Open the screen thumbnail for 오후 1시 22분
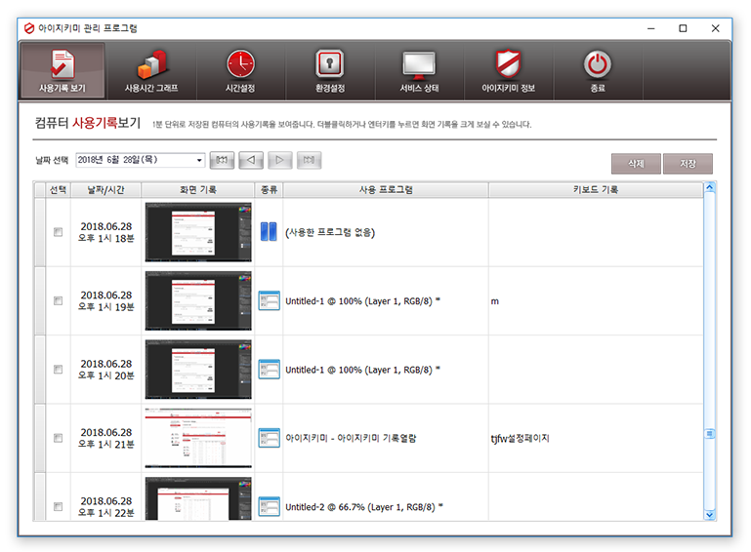 pyautogui.click(x=198, y=498)
